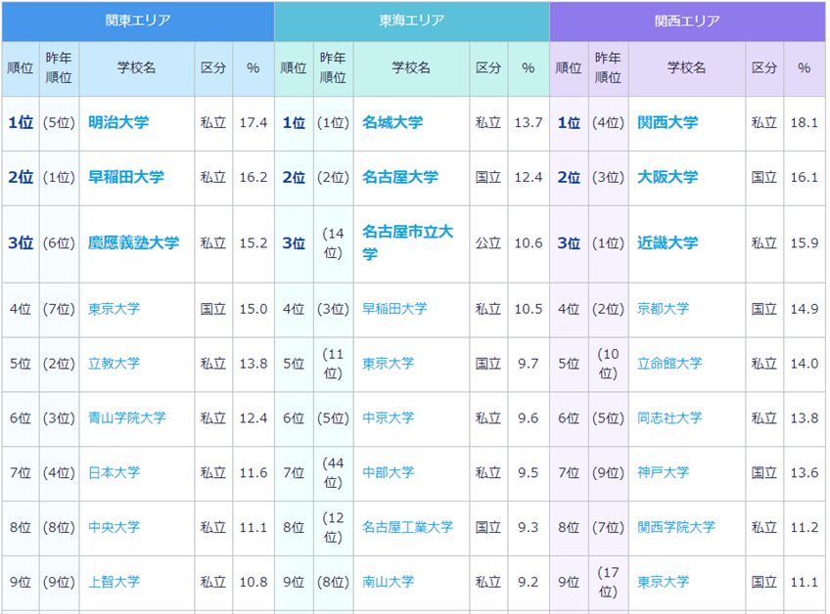
Task: Open 早稲田大学 in the 東海エリア ranking
Action: pyautogui.click(x=394, y=309)
